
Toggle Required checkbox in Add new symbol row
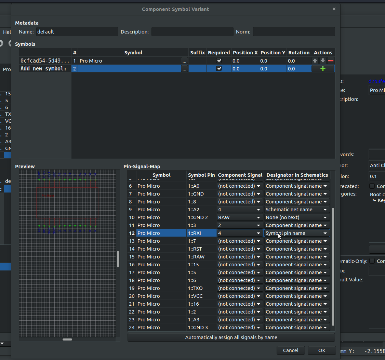[x=219, y=68]
